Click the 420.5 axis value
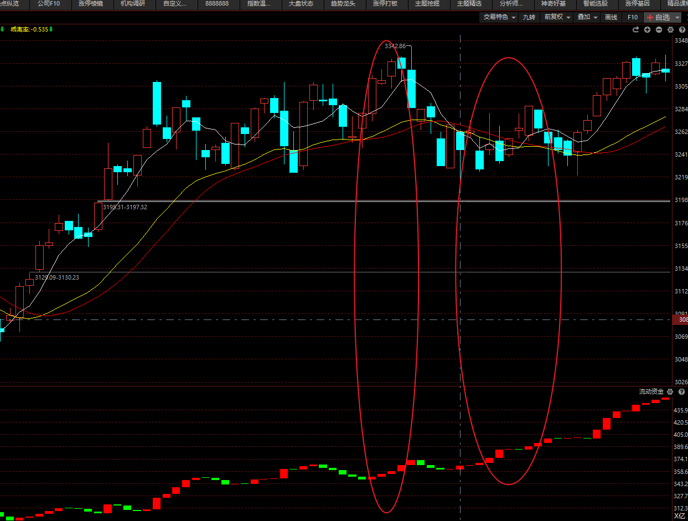 pyautogui.click(x=680, y=422)
